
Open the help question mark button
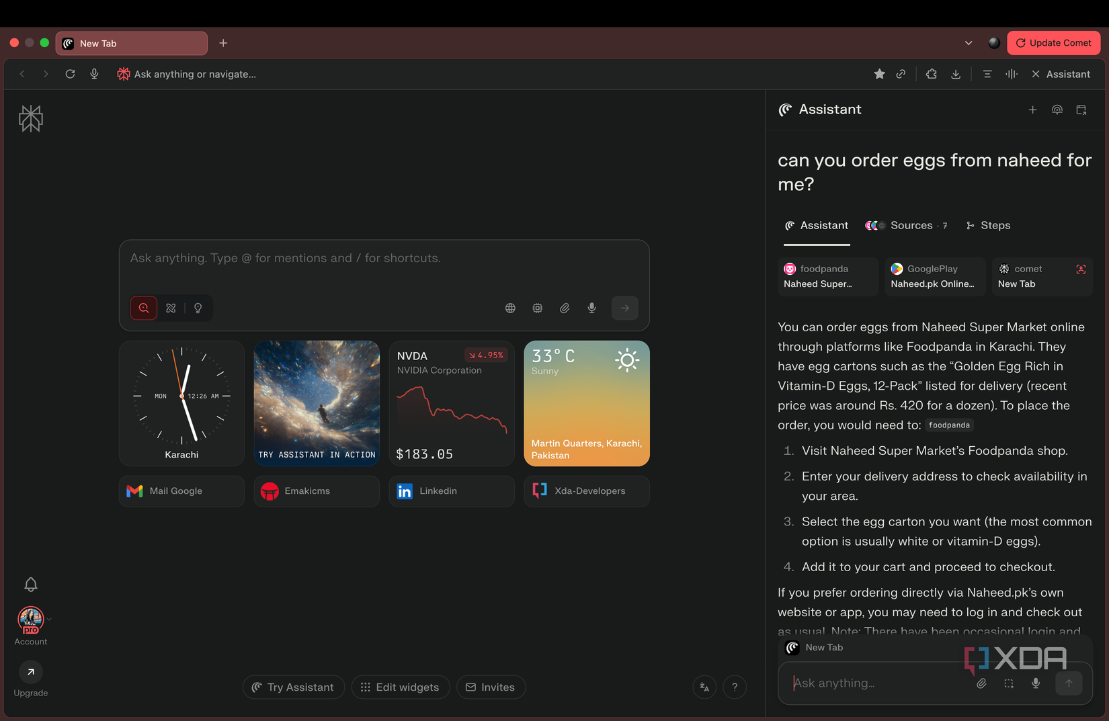pyautogui.click(x=735, y=687)
